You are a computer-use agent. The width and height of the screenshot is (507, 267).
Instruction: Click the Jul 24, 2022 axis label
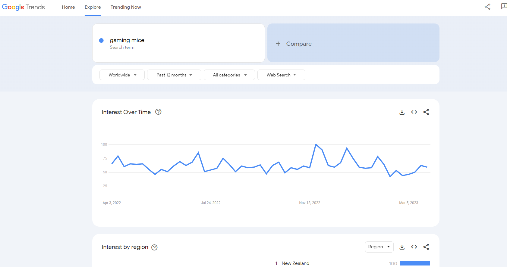click(x=211, y=203)
